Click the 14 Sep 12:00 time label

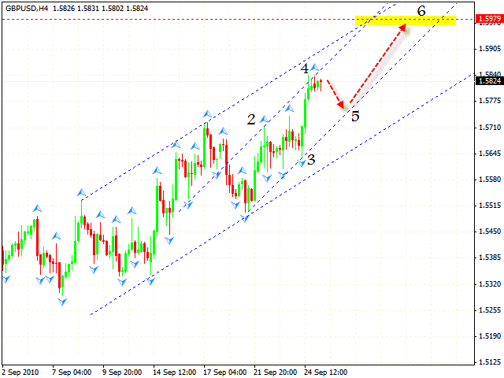pyautogui.click(x=175, y=372)
